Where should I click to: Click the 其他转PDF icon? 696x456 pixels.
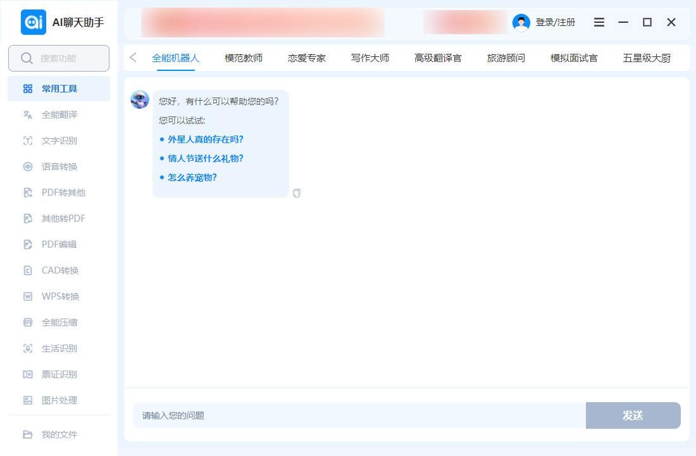[27, 218]
